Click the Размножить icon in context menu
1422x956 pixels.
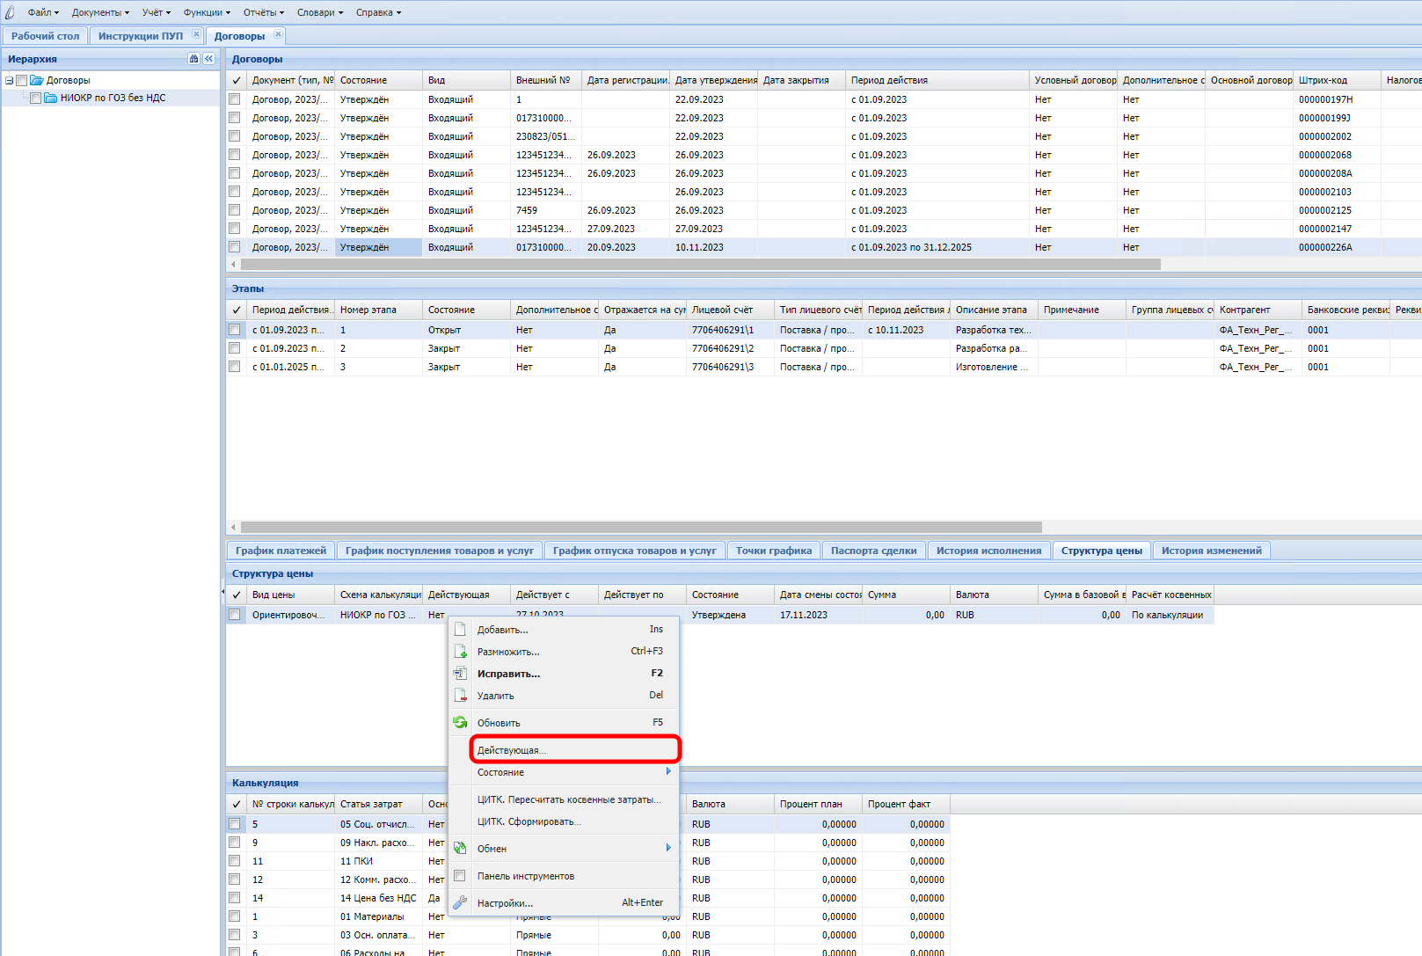pyautogui.click(x=460, y=652)
